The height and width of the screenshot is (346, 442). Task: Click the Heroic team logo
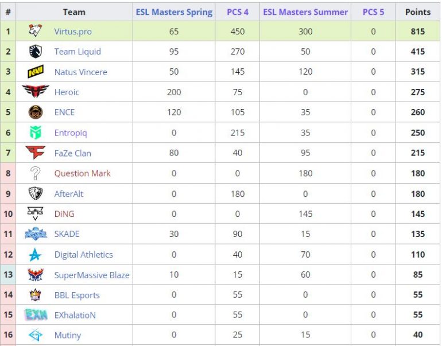coord(36,92)
